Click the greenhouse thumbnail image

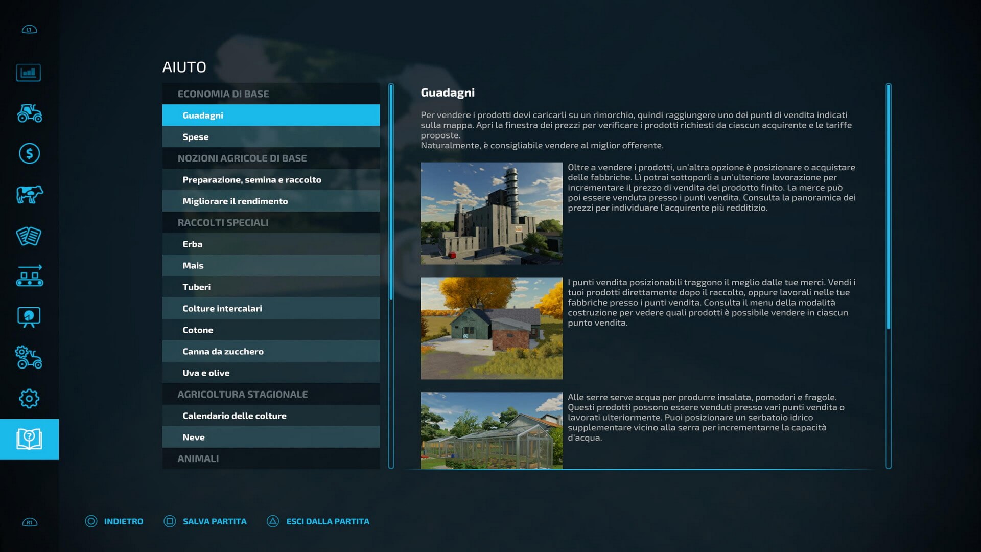492,430
